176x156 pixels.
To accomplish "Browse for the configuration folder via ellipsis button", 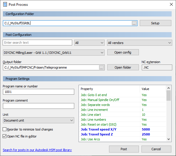I will tap(134, 23).
